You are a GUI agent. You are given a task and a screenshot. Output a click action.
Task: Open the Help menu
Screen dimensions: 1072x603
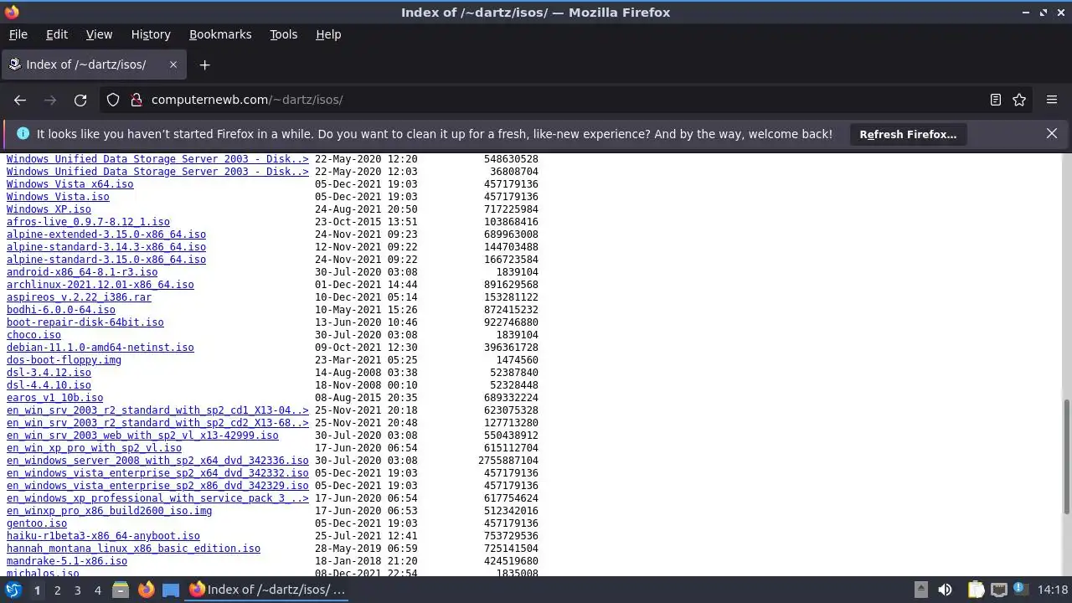(328, 34)
